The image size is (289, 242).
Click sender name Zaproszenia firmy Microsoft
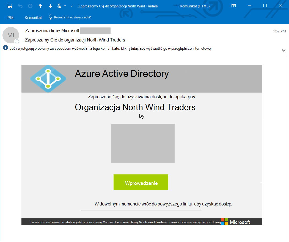pyautogui.click(x=52, y=30)
